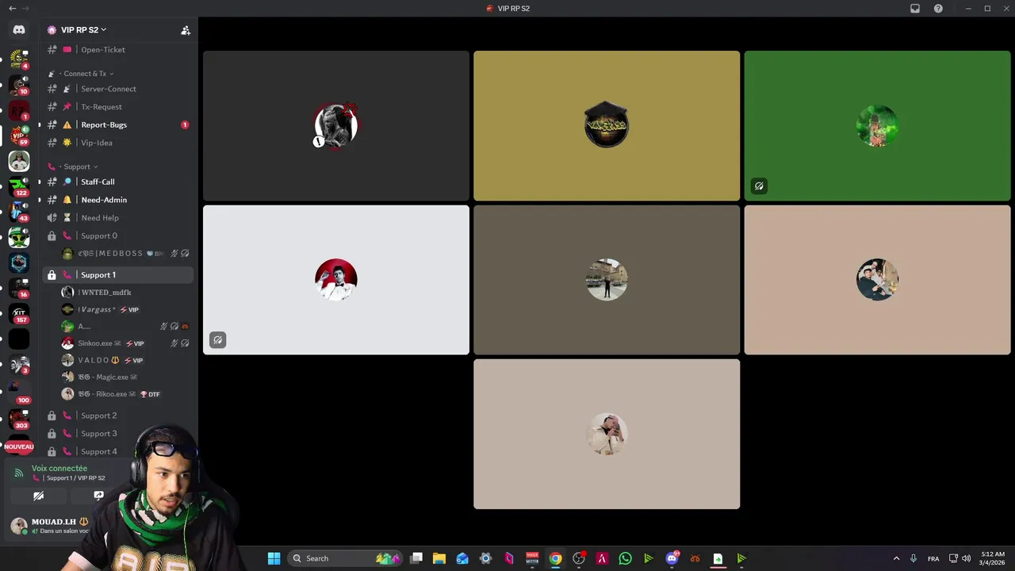
Task: Toggle the camera button in the voice panel
Action: (38, 496)
